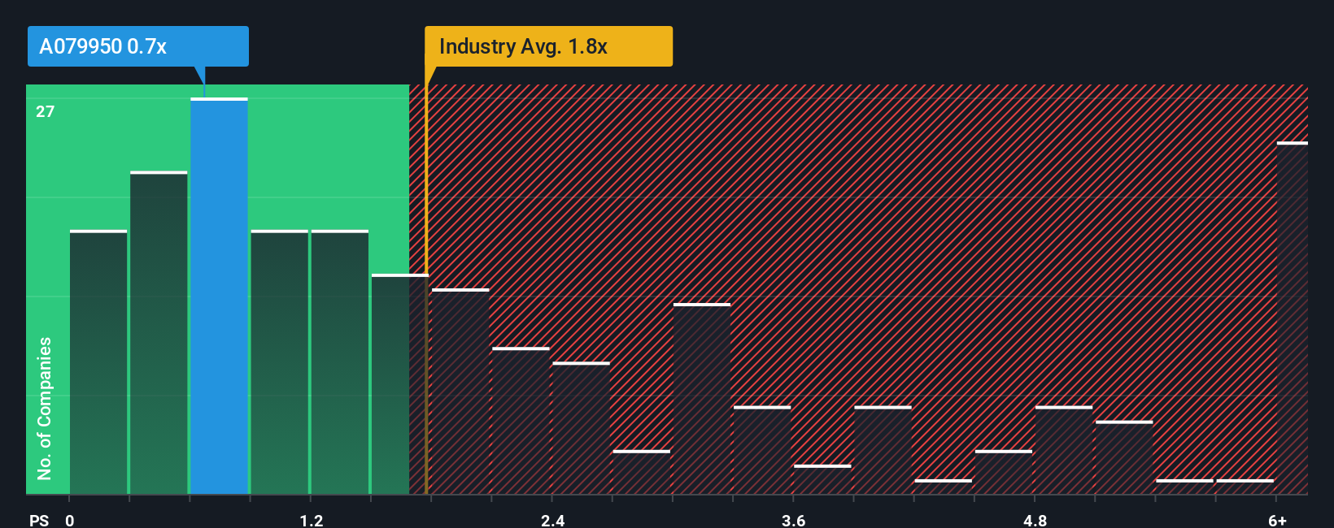Screen dimensions: 1334x528
Task: Click the '1.2' x-axis tick label
Action: point(312,521)
